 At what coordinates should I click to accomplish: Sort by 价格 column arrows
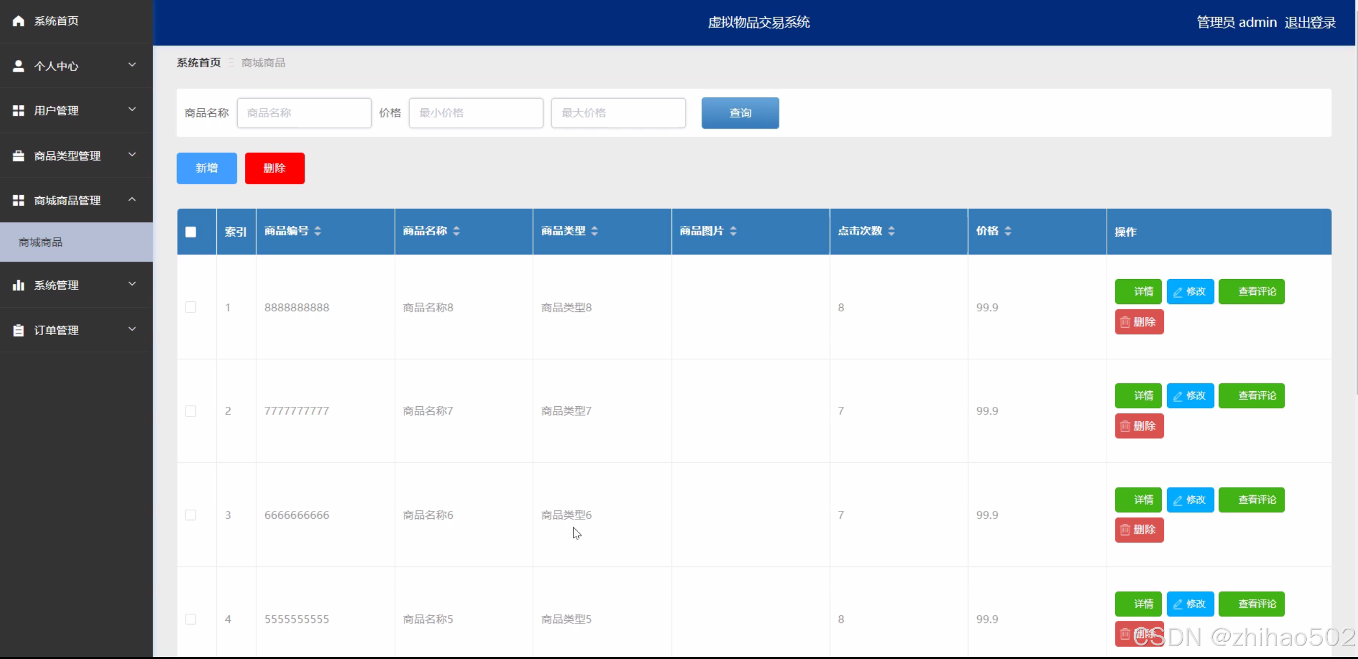(x=1008, y=231)
